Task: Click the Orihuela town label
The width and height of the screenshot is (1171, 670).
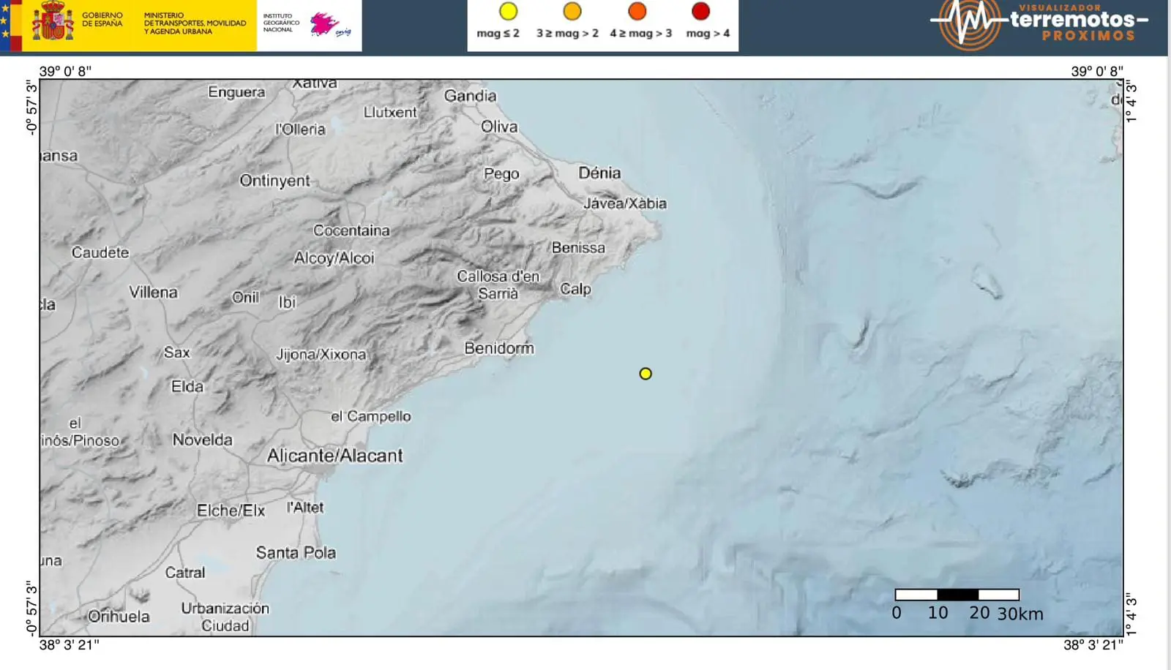Action: pyautogui.click(x=119, y=617)
